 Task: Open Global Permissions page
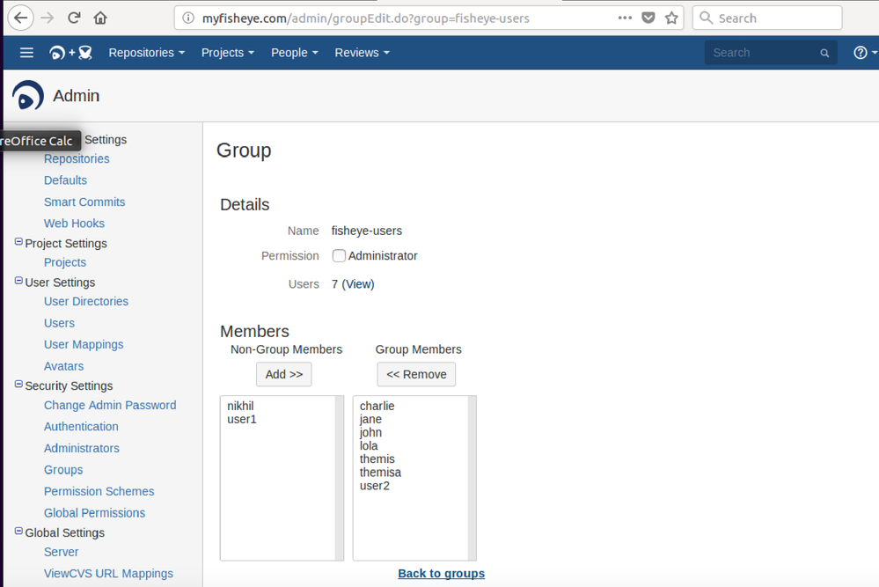95,513
